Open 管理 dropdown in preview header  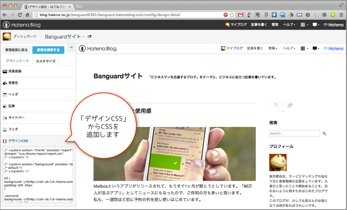point(273,49)
